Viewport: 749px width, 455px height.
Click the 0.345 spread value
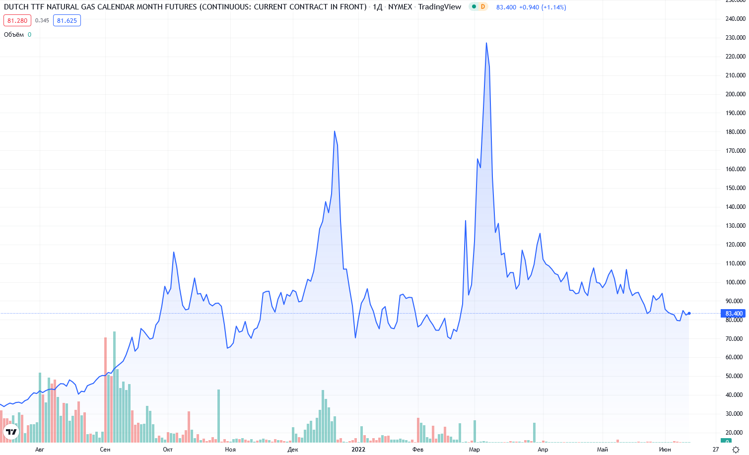[x=42, y=21]
